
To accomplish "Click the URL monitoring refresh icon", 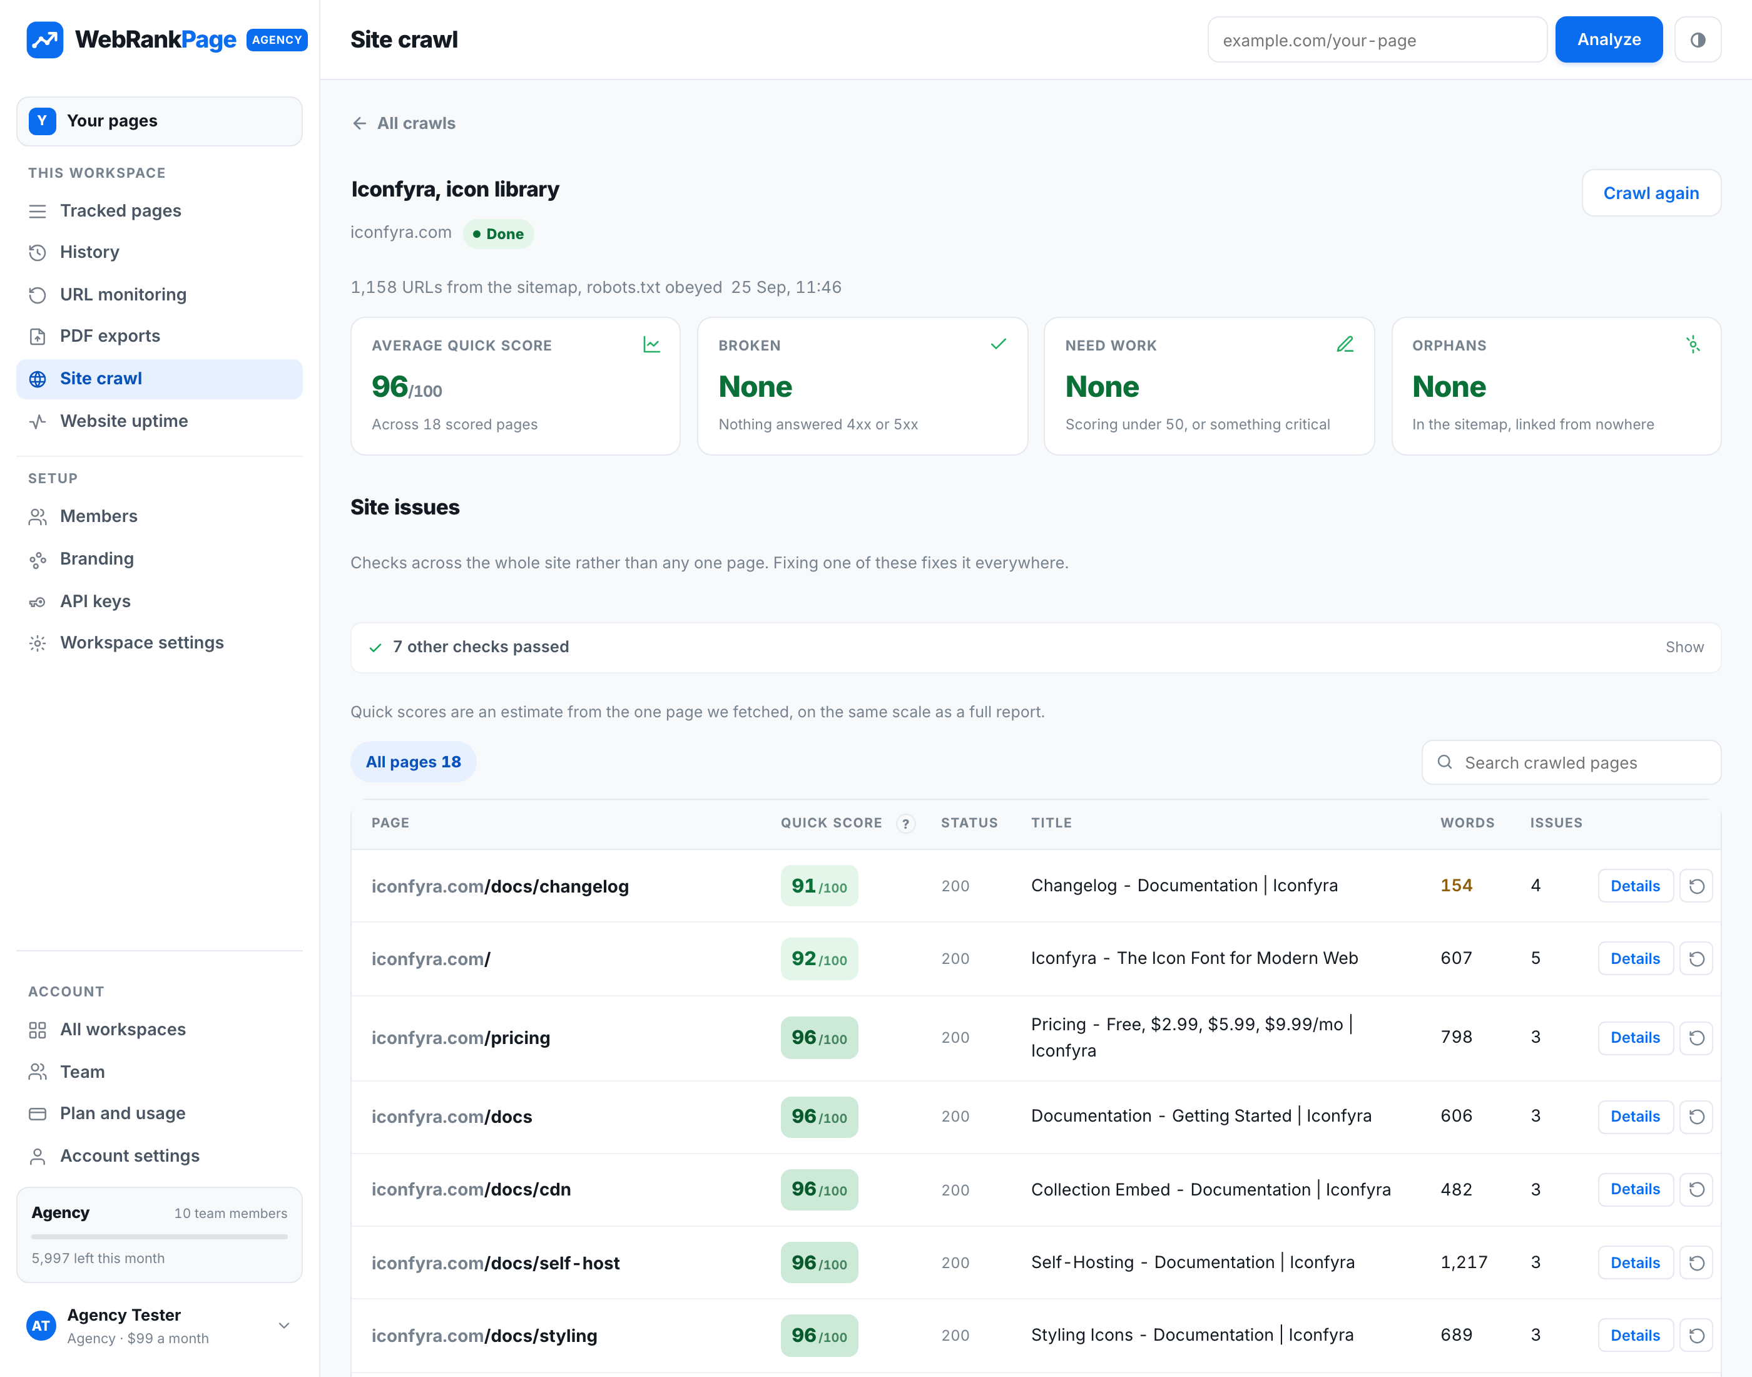I will point(38,295).
